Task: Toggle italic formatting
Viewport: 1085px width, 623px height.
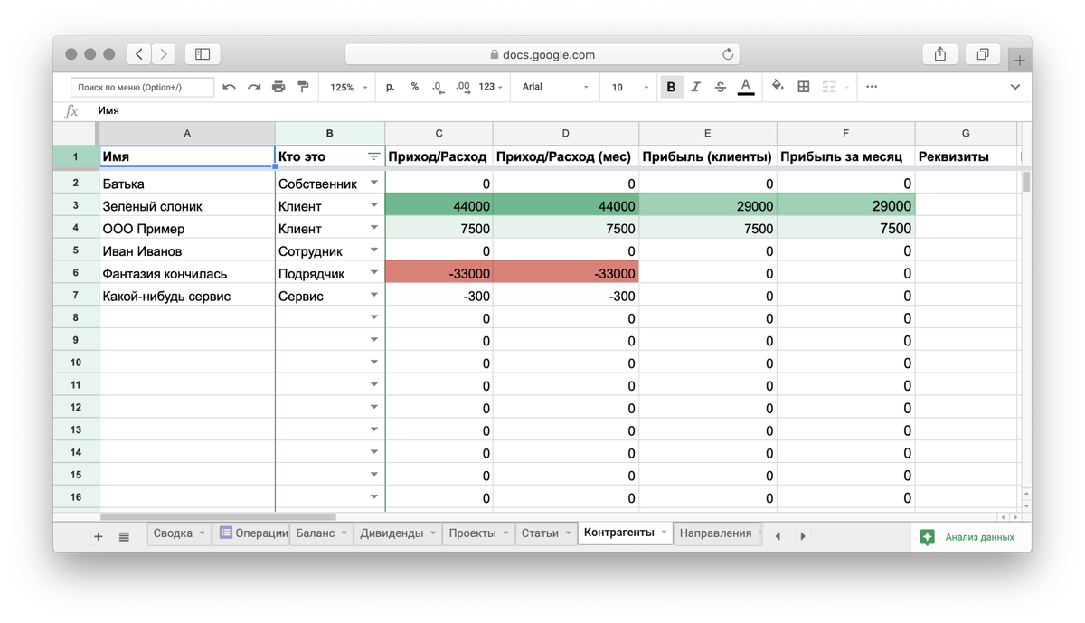Action: click(695, 87)
